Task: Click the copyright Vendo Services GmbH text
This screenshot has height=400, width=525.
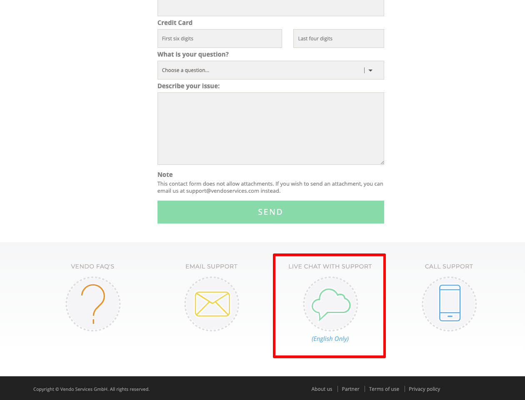Action: pos(91,389)
